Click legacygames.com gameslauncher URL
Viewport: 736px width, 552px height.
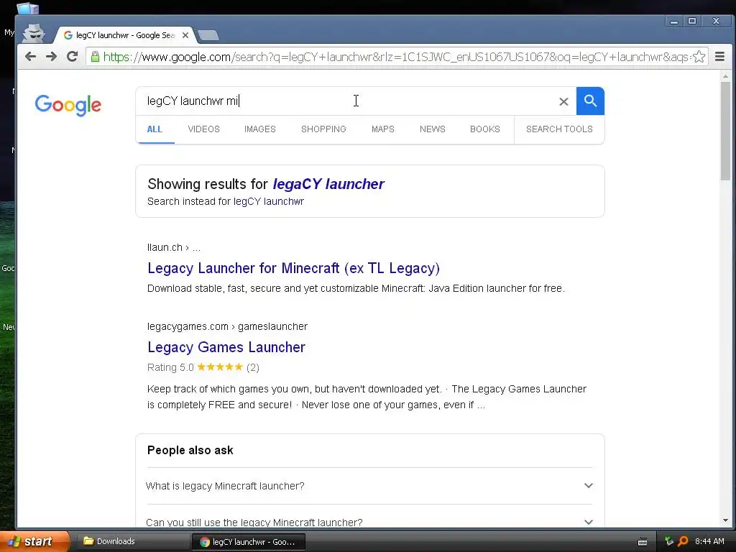pyautogui.click(x=227, y=326)
